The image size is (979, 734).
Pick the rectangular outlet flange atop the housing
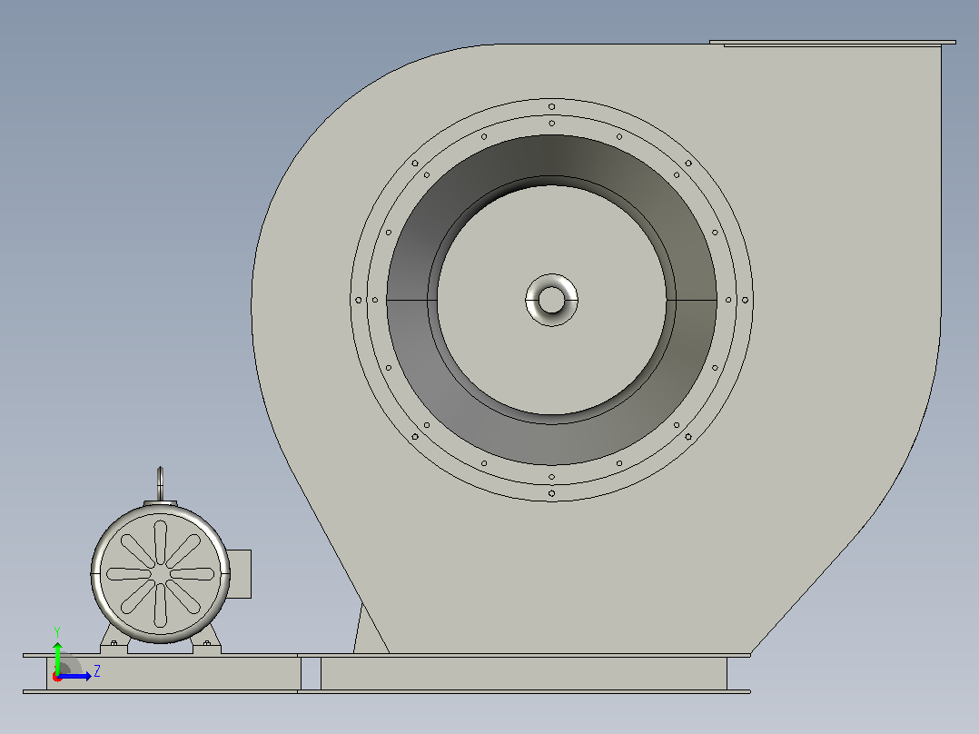tap(832, 43)
